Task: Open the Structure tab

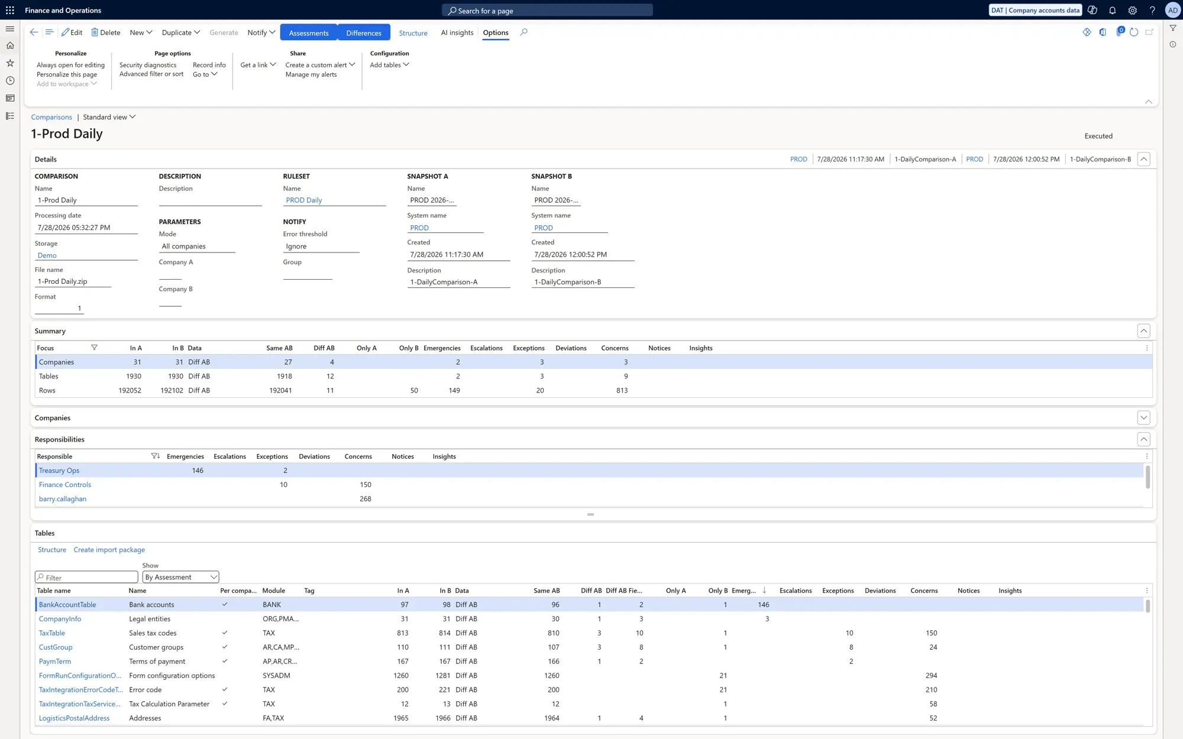Action: (x=413, y=33)
